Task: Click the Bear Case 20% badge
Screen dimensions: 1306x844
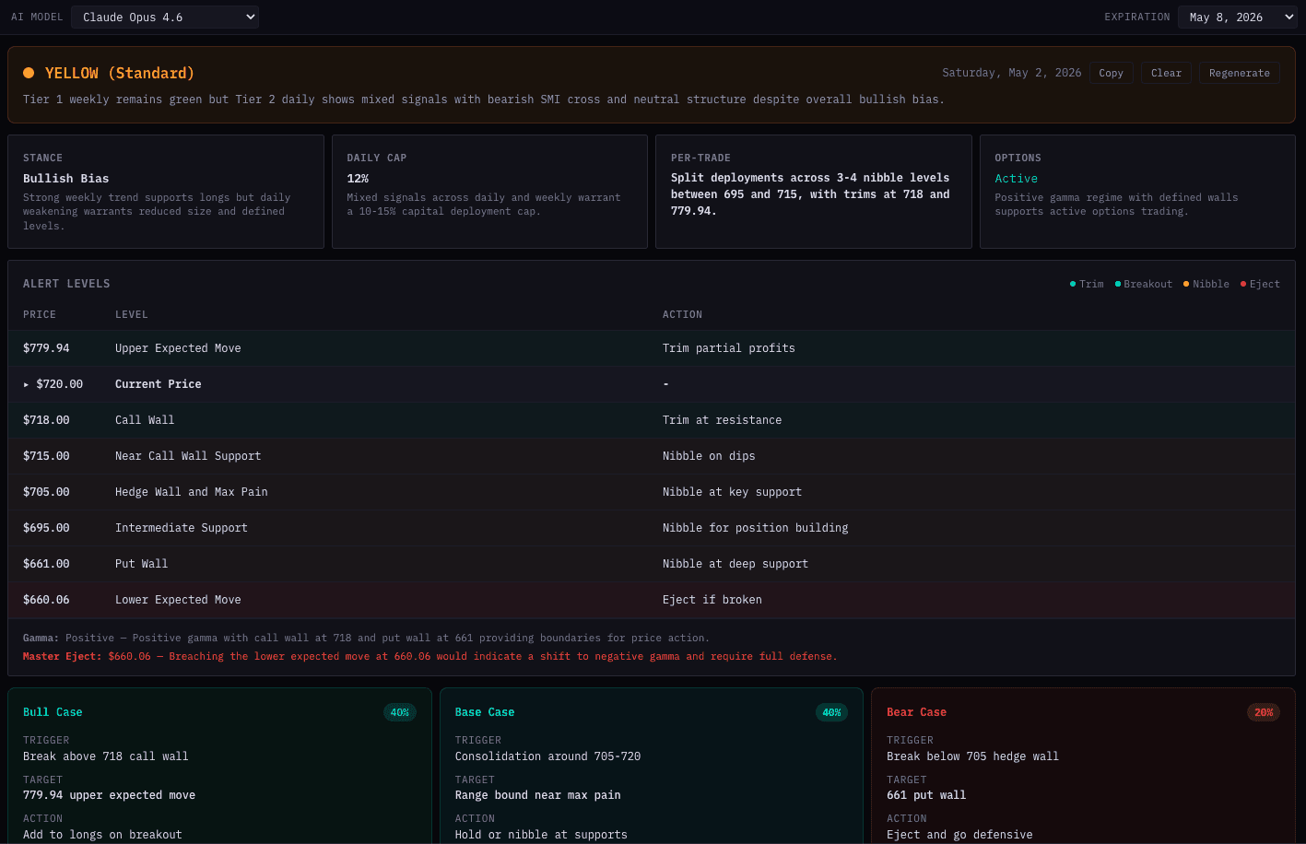Action: coord(1264,712)
